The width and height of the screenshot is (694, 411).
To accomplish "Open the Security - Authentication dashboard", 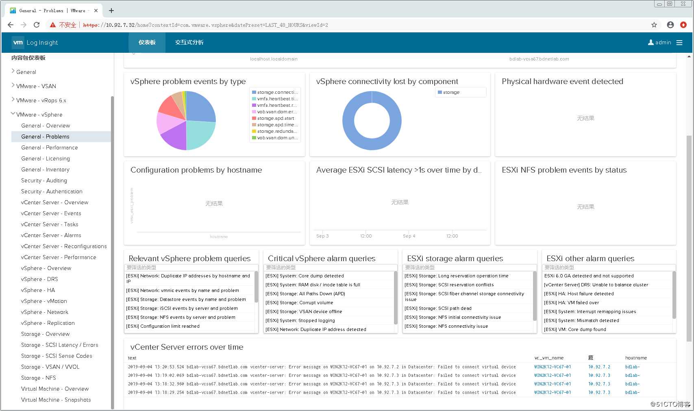I will (52, 191).
